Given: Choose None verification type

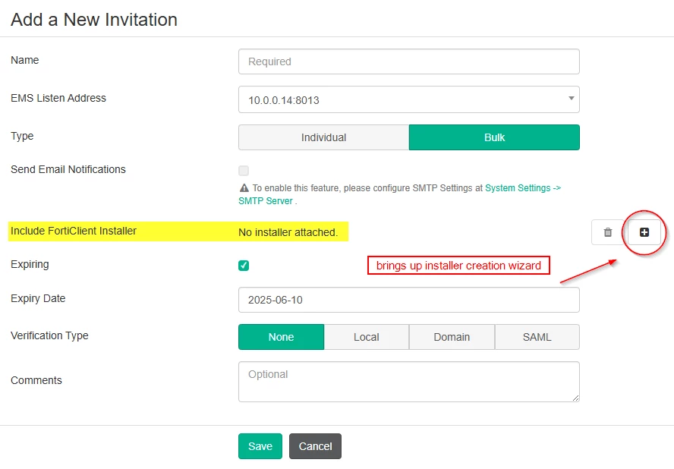Looking at the screenshot, I should [281, 337].
